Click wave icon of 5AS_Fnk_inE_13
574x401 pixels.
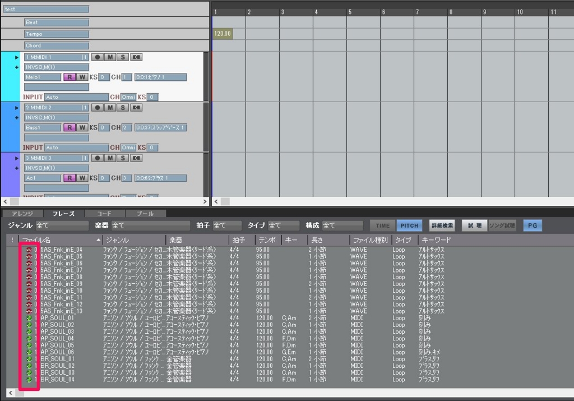[x=29, y=311]
